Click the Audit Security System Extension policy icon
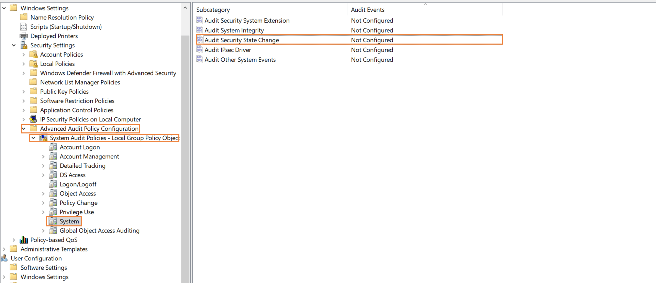 tap(200, 20)
